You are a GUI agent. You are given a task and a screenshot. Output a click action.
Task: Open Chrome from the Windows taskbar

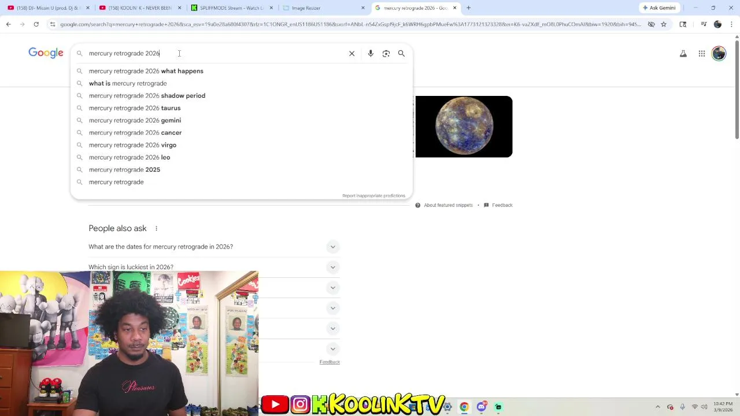click(464, 407)
